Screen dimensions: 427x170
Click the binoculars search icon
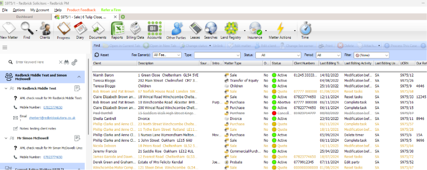tap(67, 62)
